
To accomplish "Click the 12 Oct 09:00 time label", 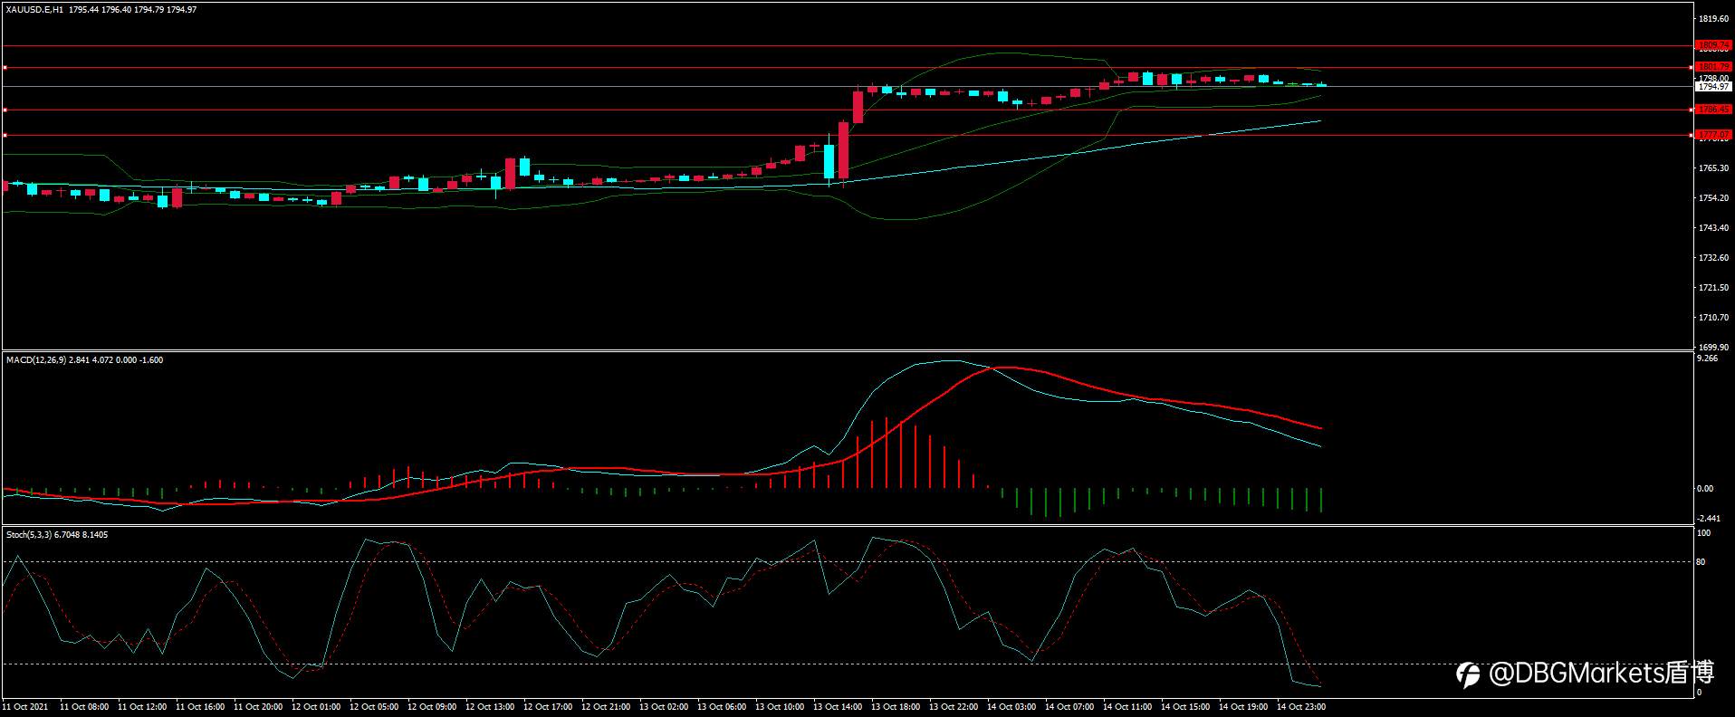I will pos(432,706).
